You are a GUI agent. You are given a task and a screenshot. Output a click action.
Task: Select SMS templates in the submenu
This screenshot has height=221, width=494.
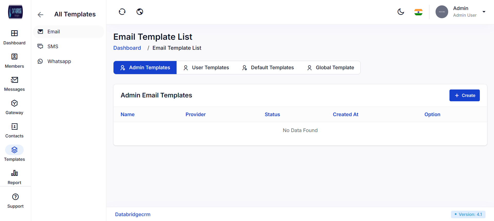coord(53,46)
